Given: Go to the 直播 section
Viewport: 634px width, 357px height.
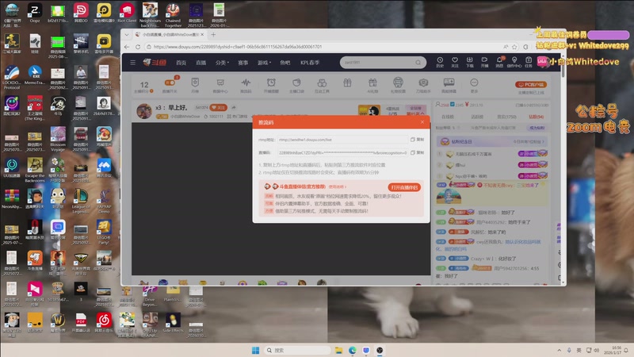Looking at the screenshot, I should coord(201,63).
